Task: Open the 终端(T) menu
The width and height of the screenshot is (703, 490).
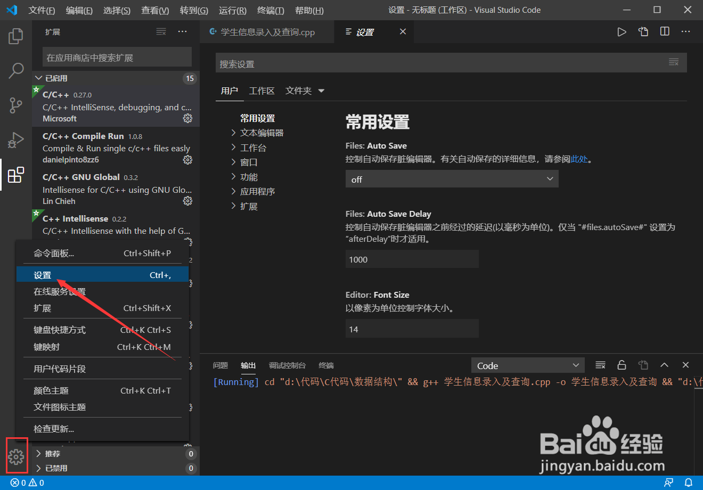Action: coord(271,11)
